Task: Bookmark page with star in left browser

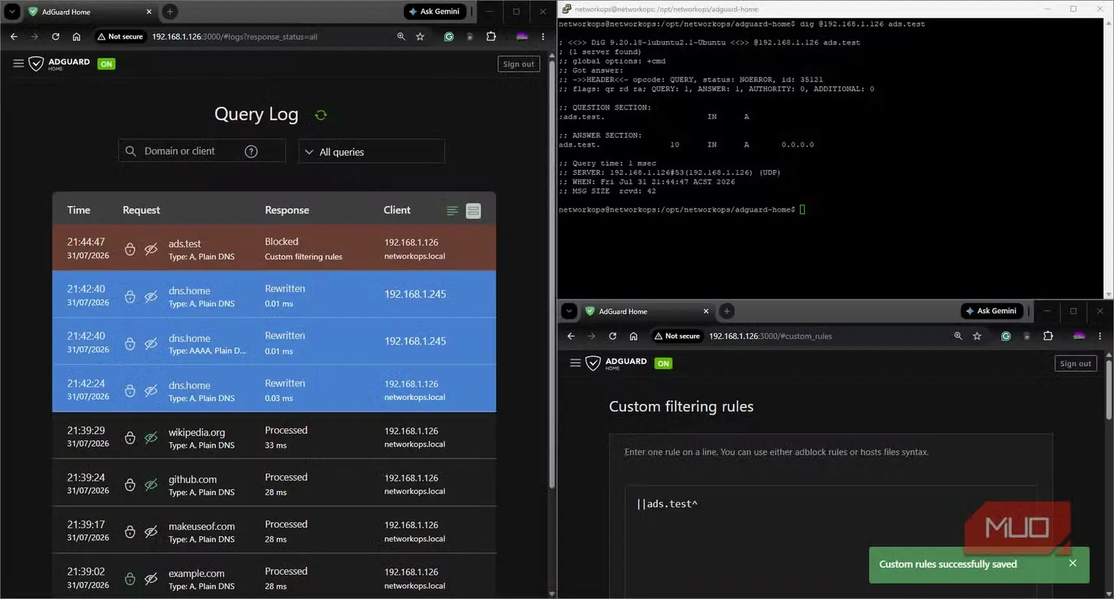Action: (x=420, y=36)
